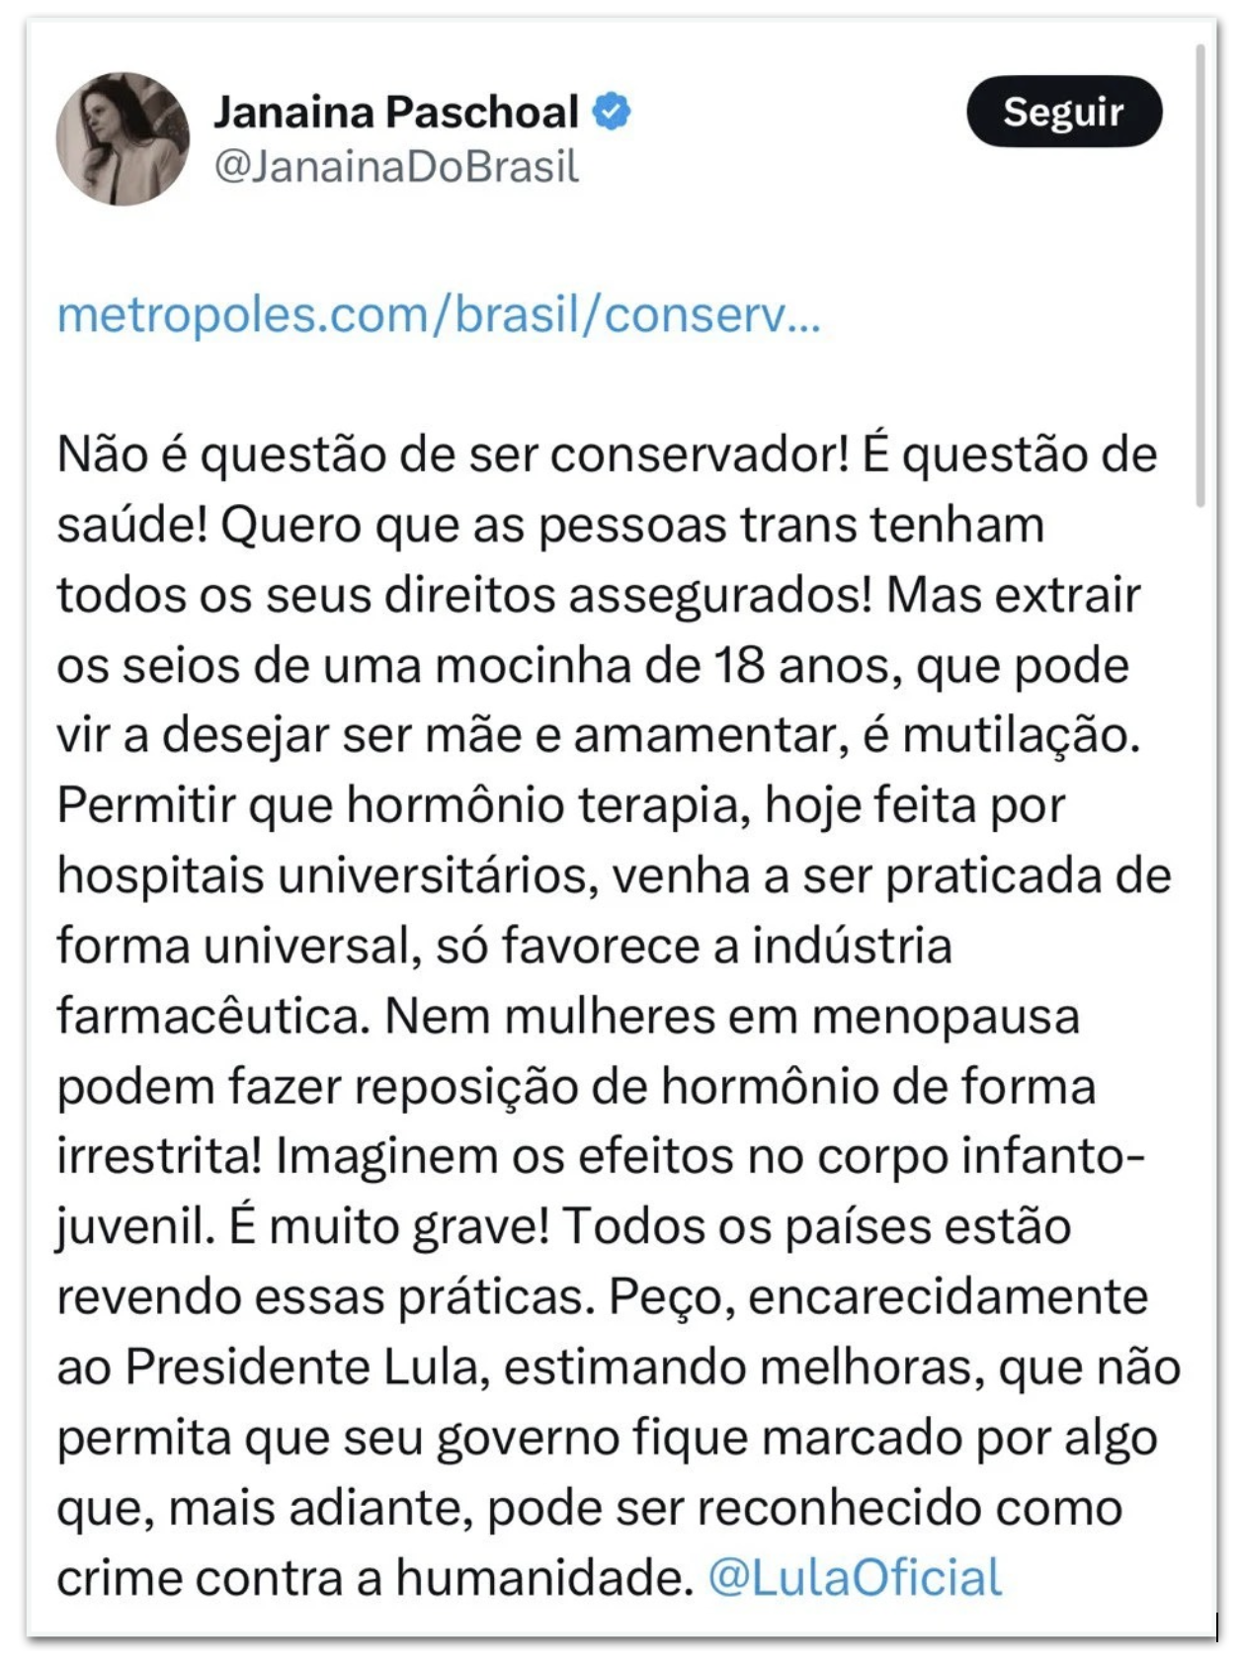1241x1662 pixels.
Task: Select the line "todos os seus direitos assegurados"
Action: pos(462,596)
